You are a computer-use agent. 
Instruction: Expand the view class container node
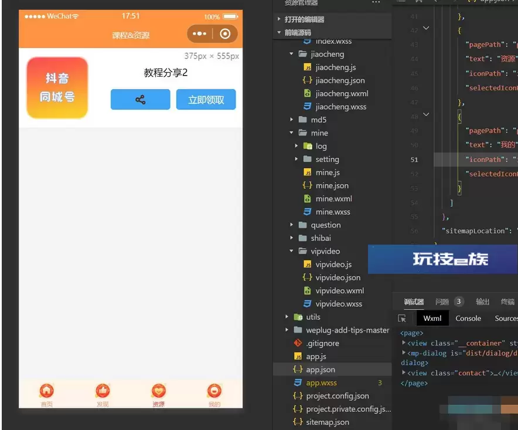click(x=404, y=343)
